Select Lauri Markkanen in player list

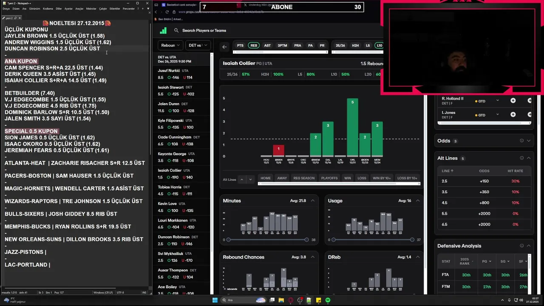pyautogui.click(x=183, y=224)
